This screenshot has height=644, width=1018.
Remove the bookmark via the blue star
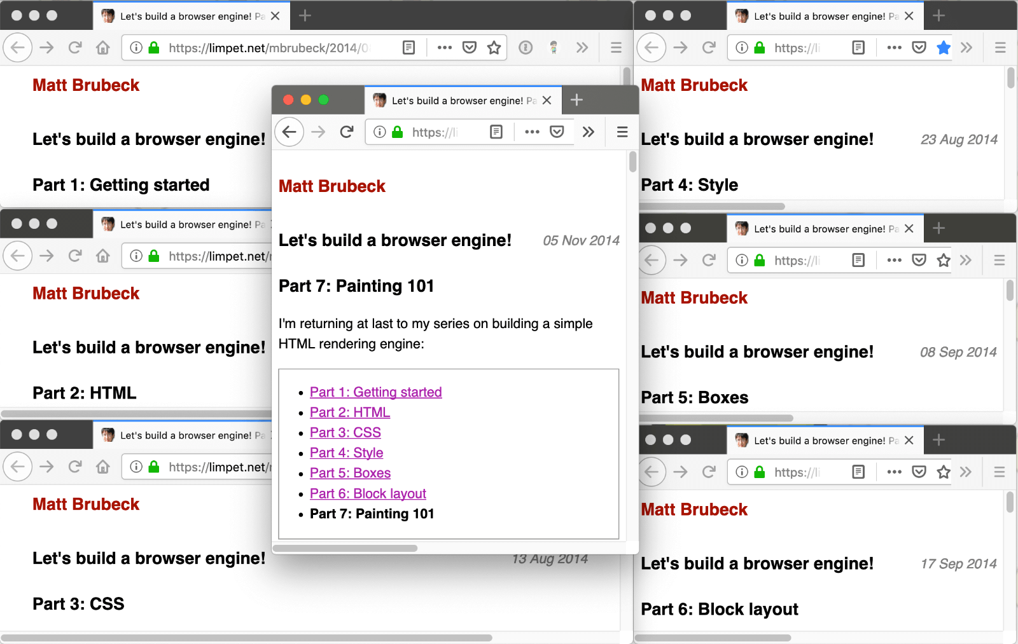pyautogui.click(x=944, y=47)
